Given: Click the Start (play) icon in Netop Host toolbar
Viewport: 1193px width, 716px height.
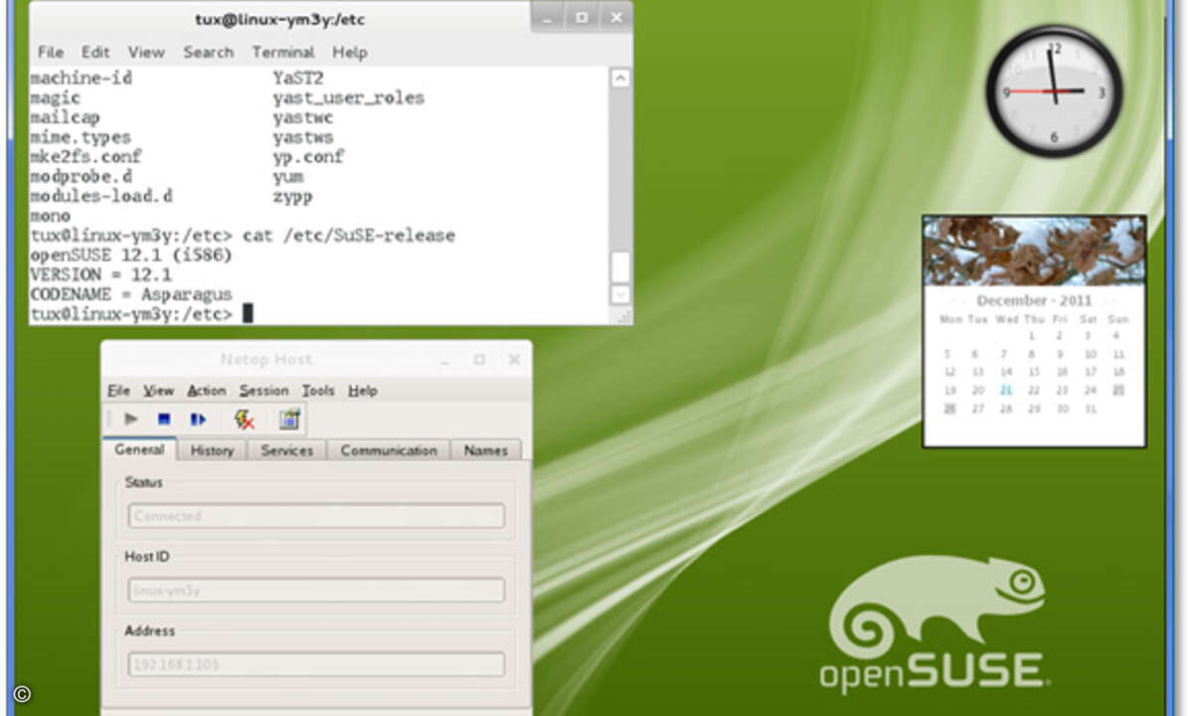Looking at the screenshot, I should click(x=130, y=420).
